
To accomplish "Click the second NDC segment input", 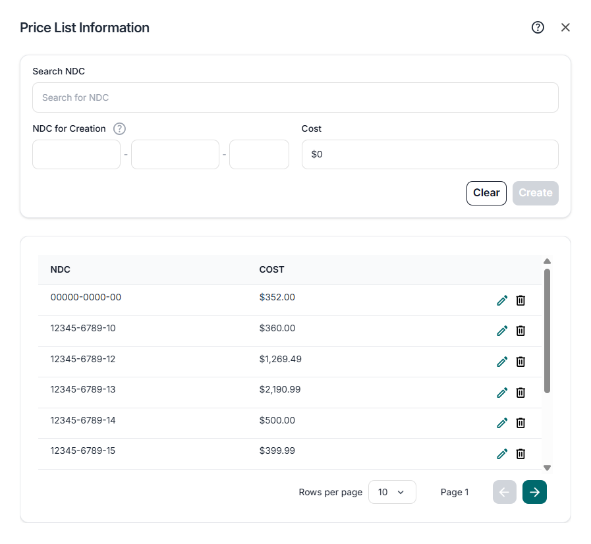I will click(175, 154).
